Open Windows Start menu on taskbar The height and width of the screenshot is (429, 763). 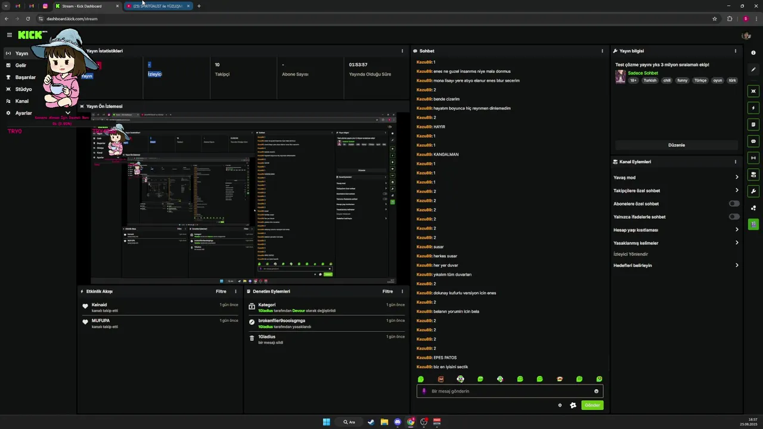[x=326, y=422]
